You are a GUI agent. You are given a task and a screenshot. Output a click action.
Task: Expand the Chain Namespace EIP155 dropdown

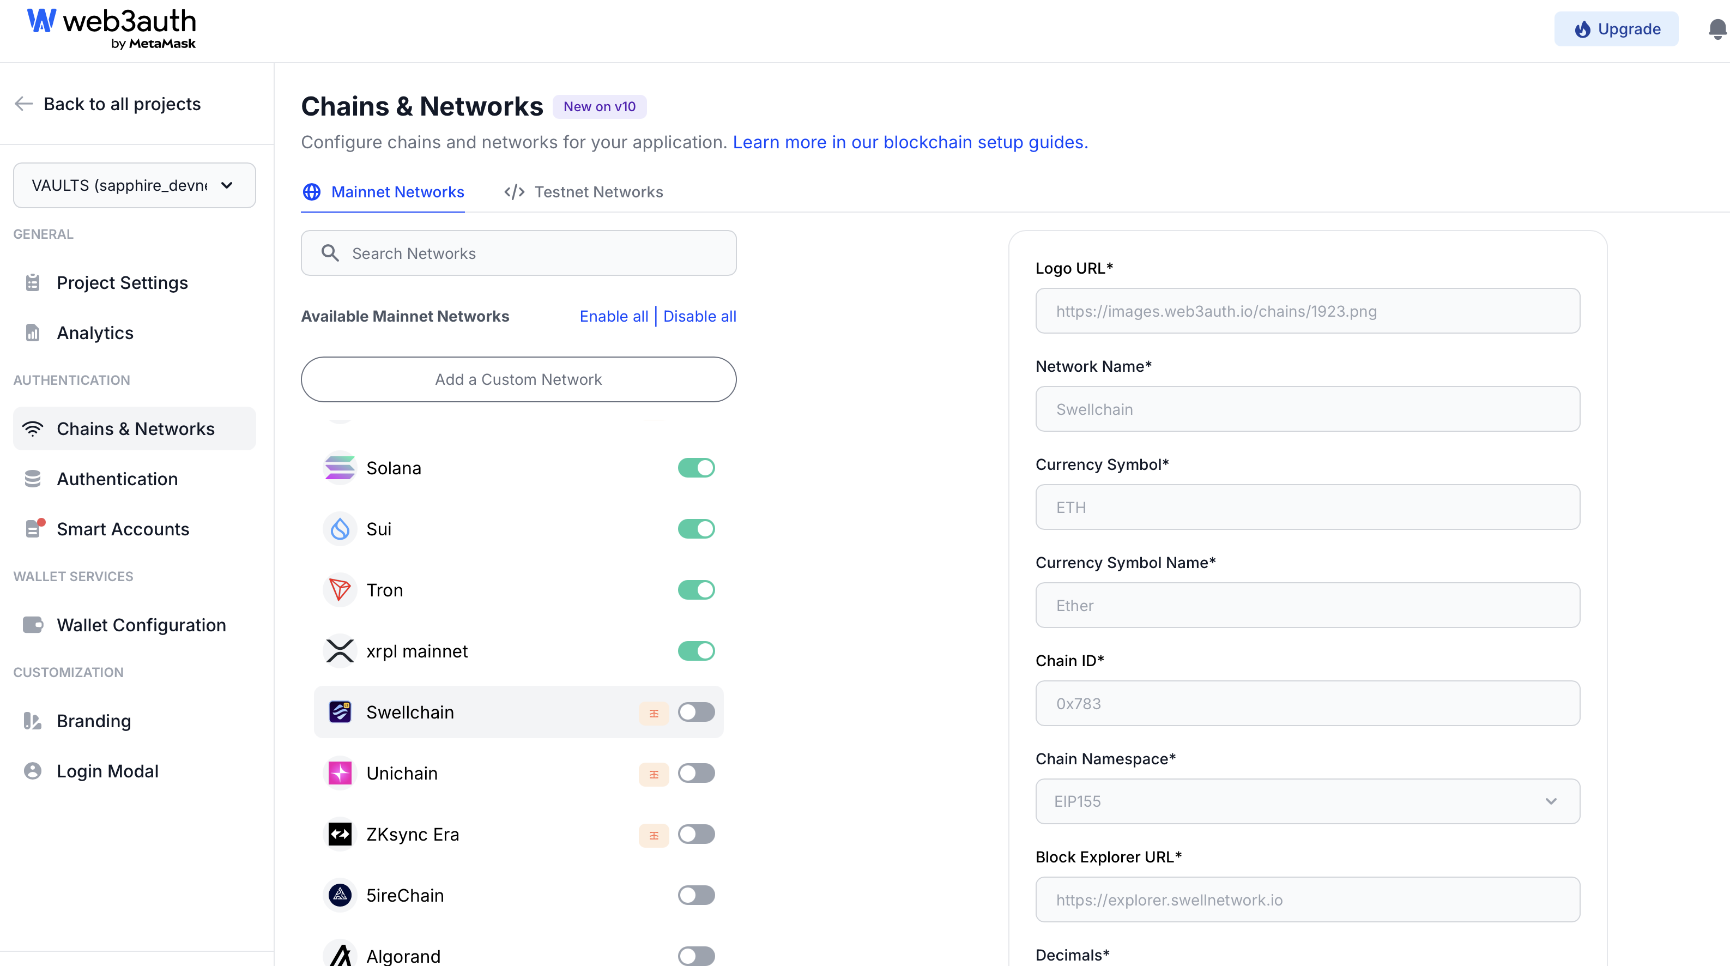(1307, 801)
